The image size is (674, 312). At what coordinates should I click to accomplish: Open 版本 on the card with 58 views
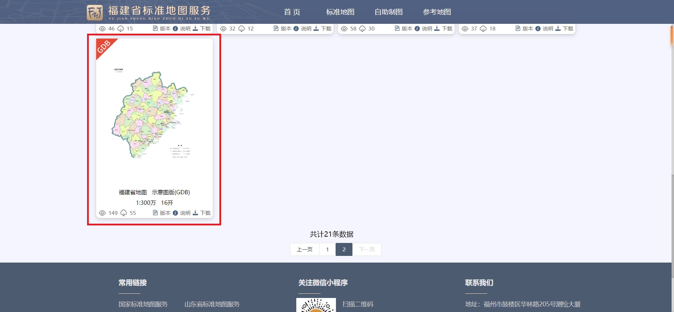(x=404, y=29)
